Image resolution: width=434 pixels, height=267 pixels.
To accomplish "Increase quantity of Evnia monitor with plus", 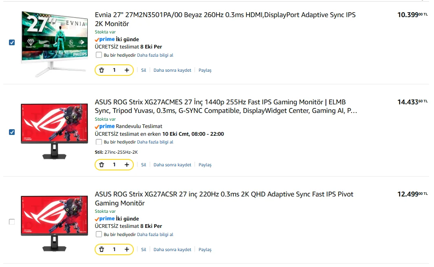I will pos(127,70).
